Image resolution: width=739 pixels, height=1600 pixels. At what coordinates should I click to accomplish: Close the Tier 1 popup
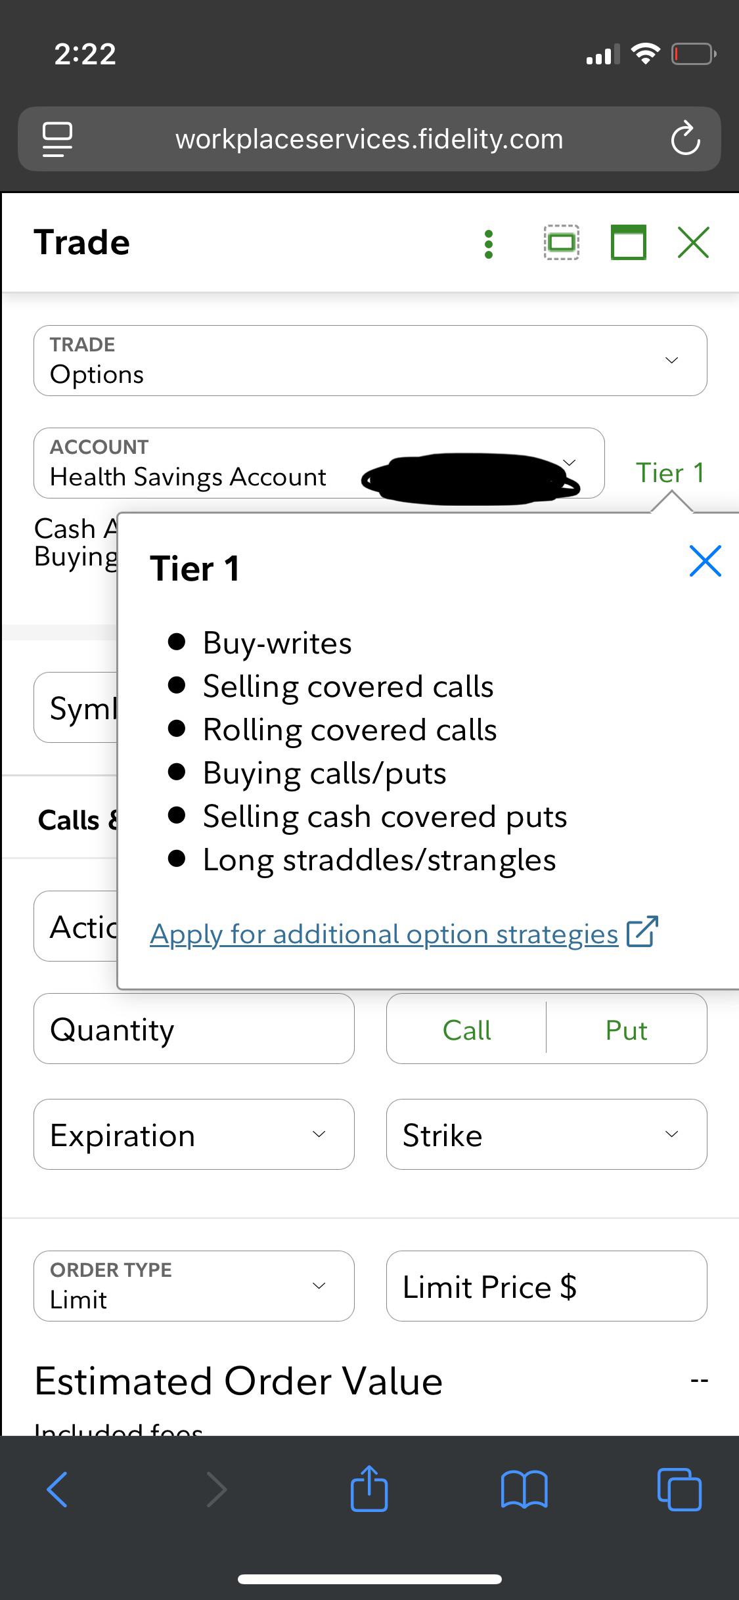[x=705, y=561]
